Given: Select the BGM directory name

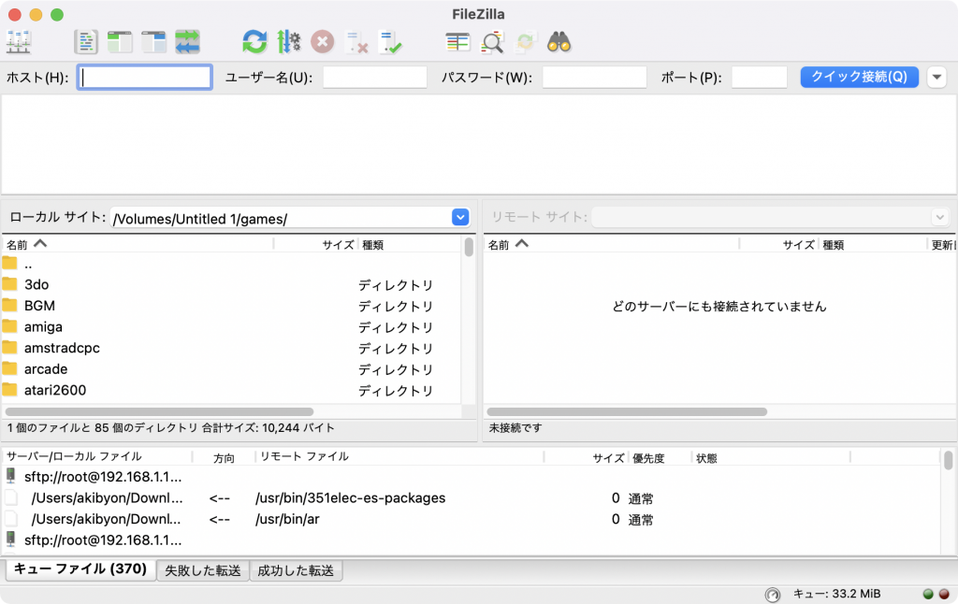Looking at the screenshot, I should (39, 306).
